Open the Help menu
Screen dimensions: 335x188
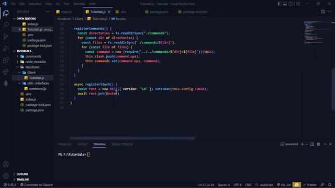(x=92, y=4)
